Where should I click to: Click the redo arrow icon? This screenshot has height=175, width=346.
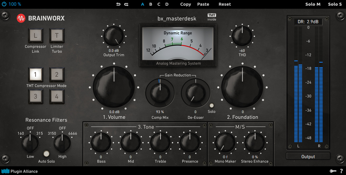[x=126, y=4]
